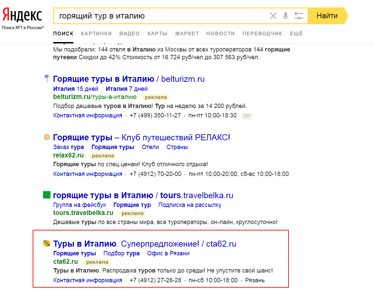The image size is (374, 289).
Task: Click phone number +7 (499) 350-11-27
Action: (x=155, y=115)
